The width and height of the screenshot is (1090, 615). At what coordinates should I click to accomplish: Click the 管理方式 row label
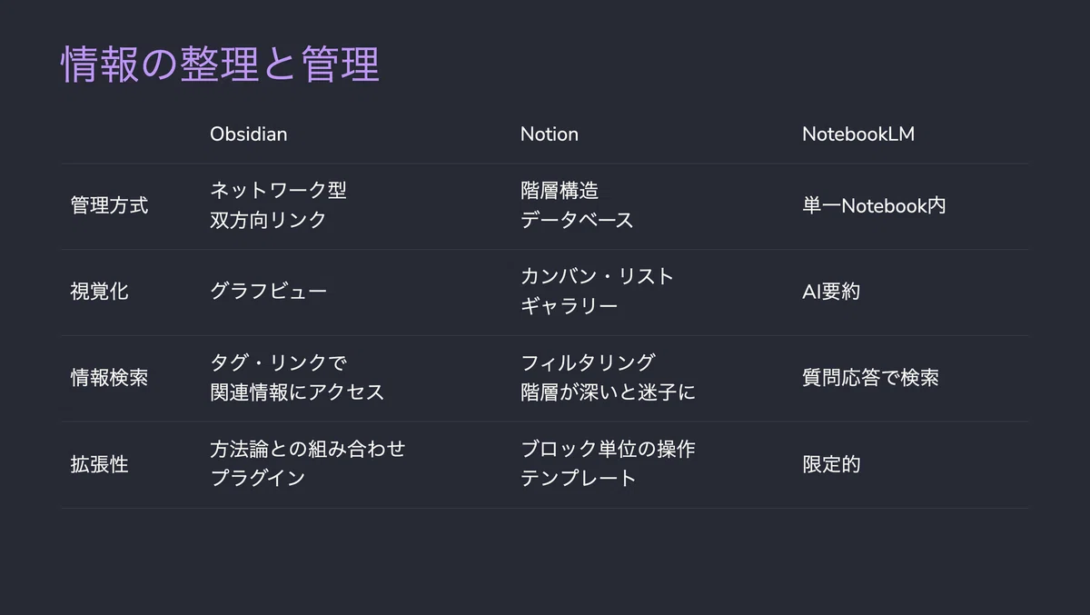(109, 205)
